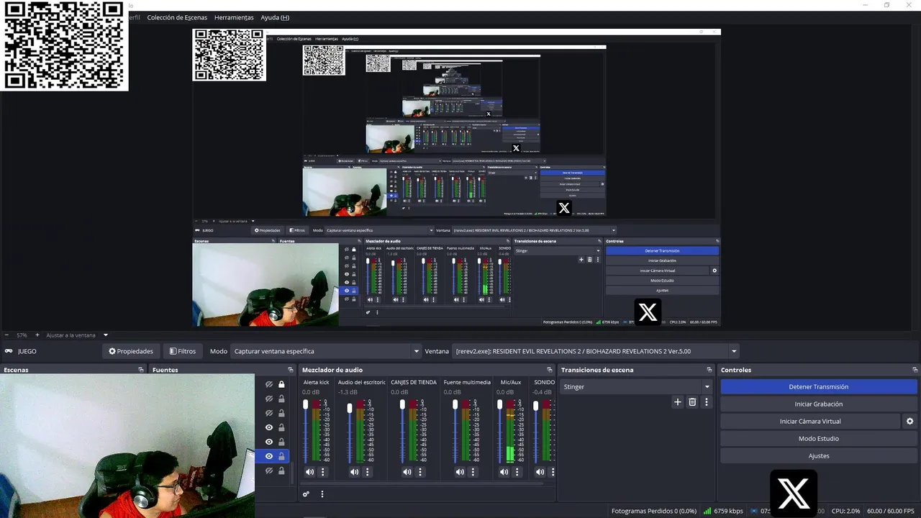Show the second hidden source in list

click(x=269, y=399)
